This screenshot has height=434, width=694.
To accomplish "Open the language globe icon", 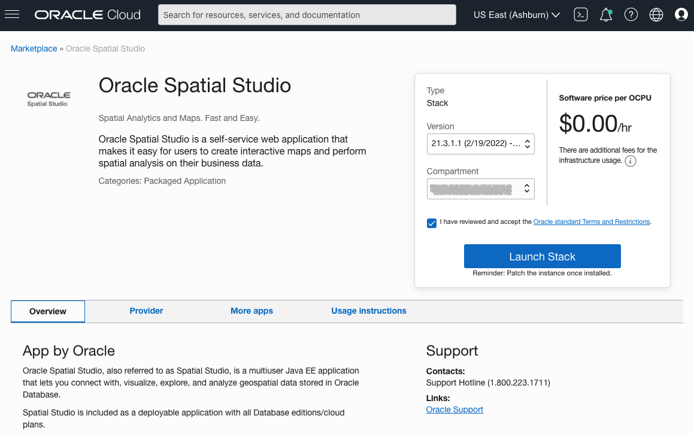I will click(656, 14).
